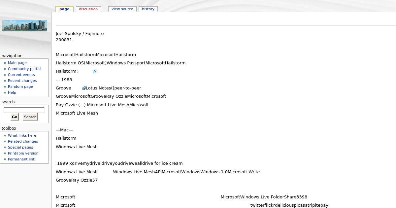Focus the wiki search input field
This screenshot has width=396, height=208.
click(24, 110)
